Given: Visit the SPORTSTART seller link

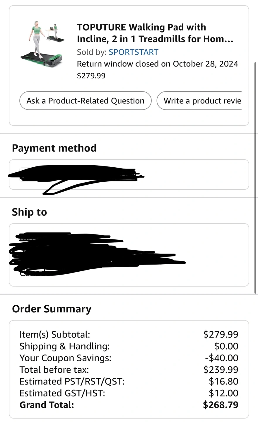Looking at the screenshot, I should pyautogui.click(x=133, y=52).
